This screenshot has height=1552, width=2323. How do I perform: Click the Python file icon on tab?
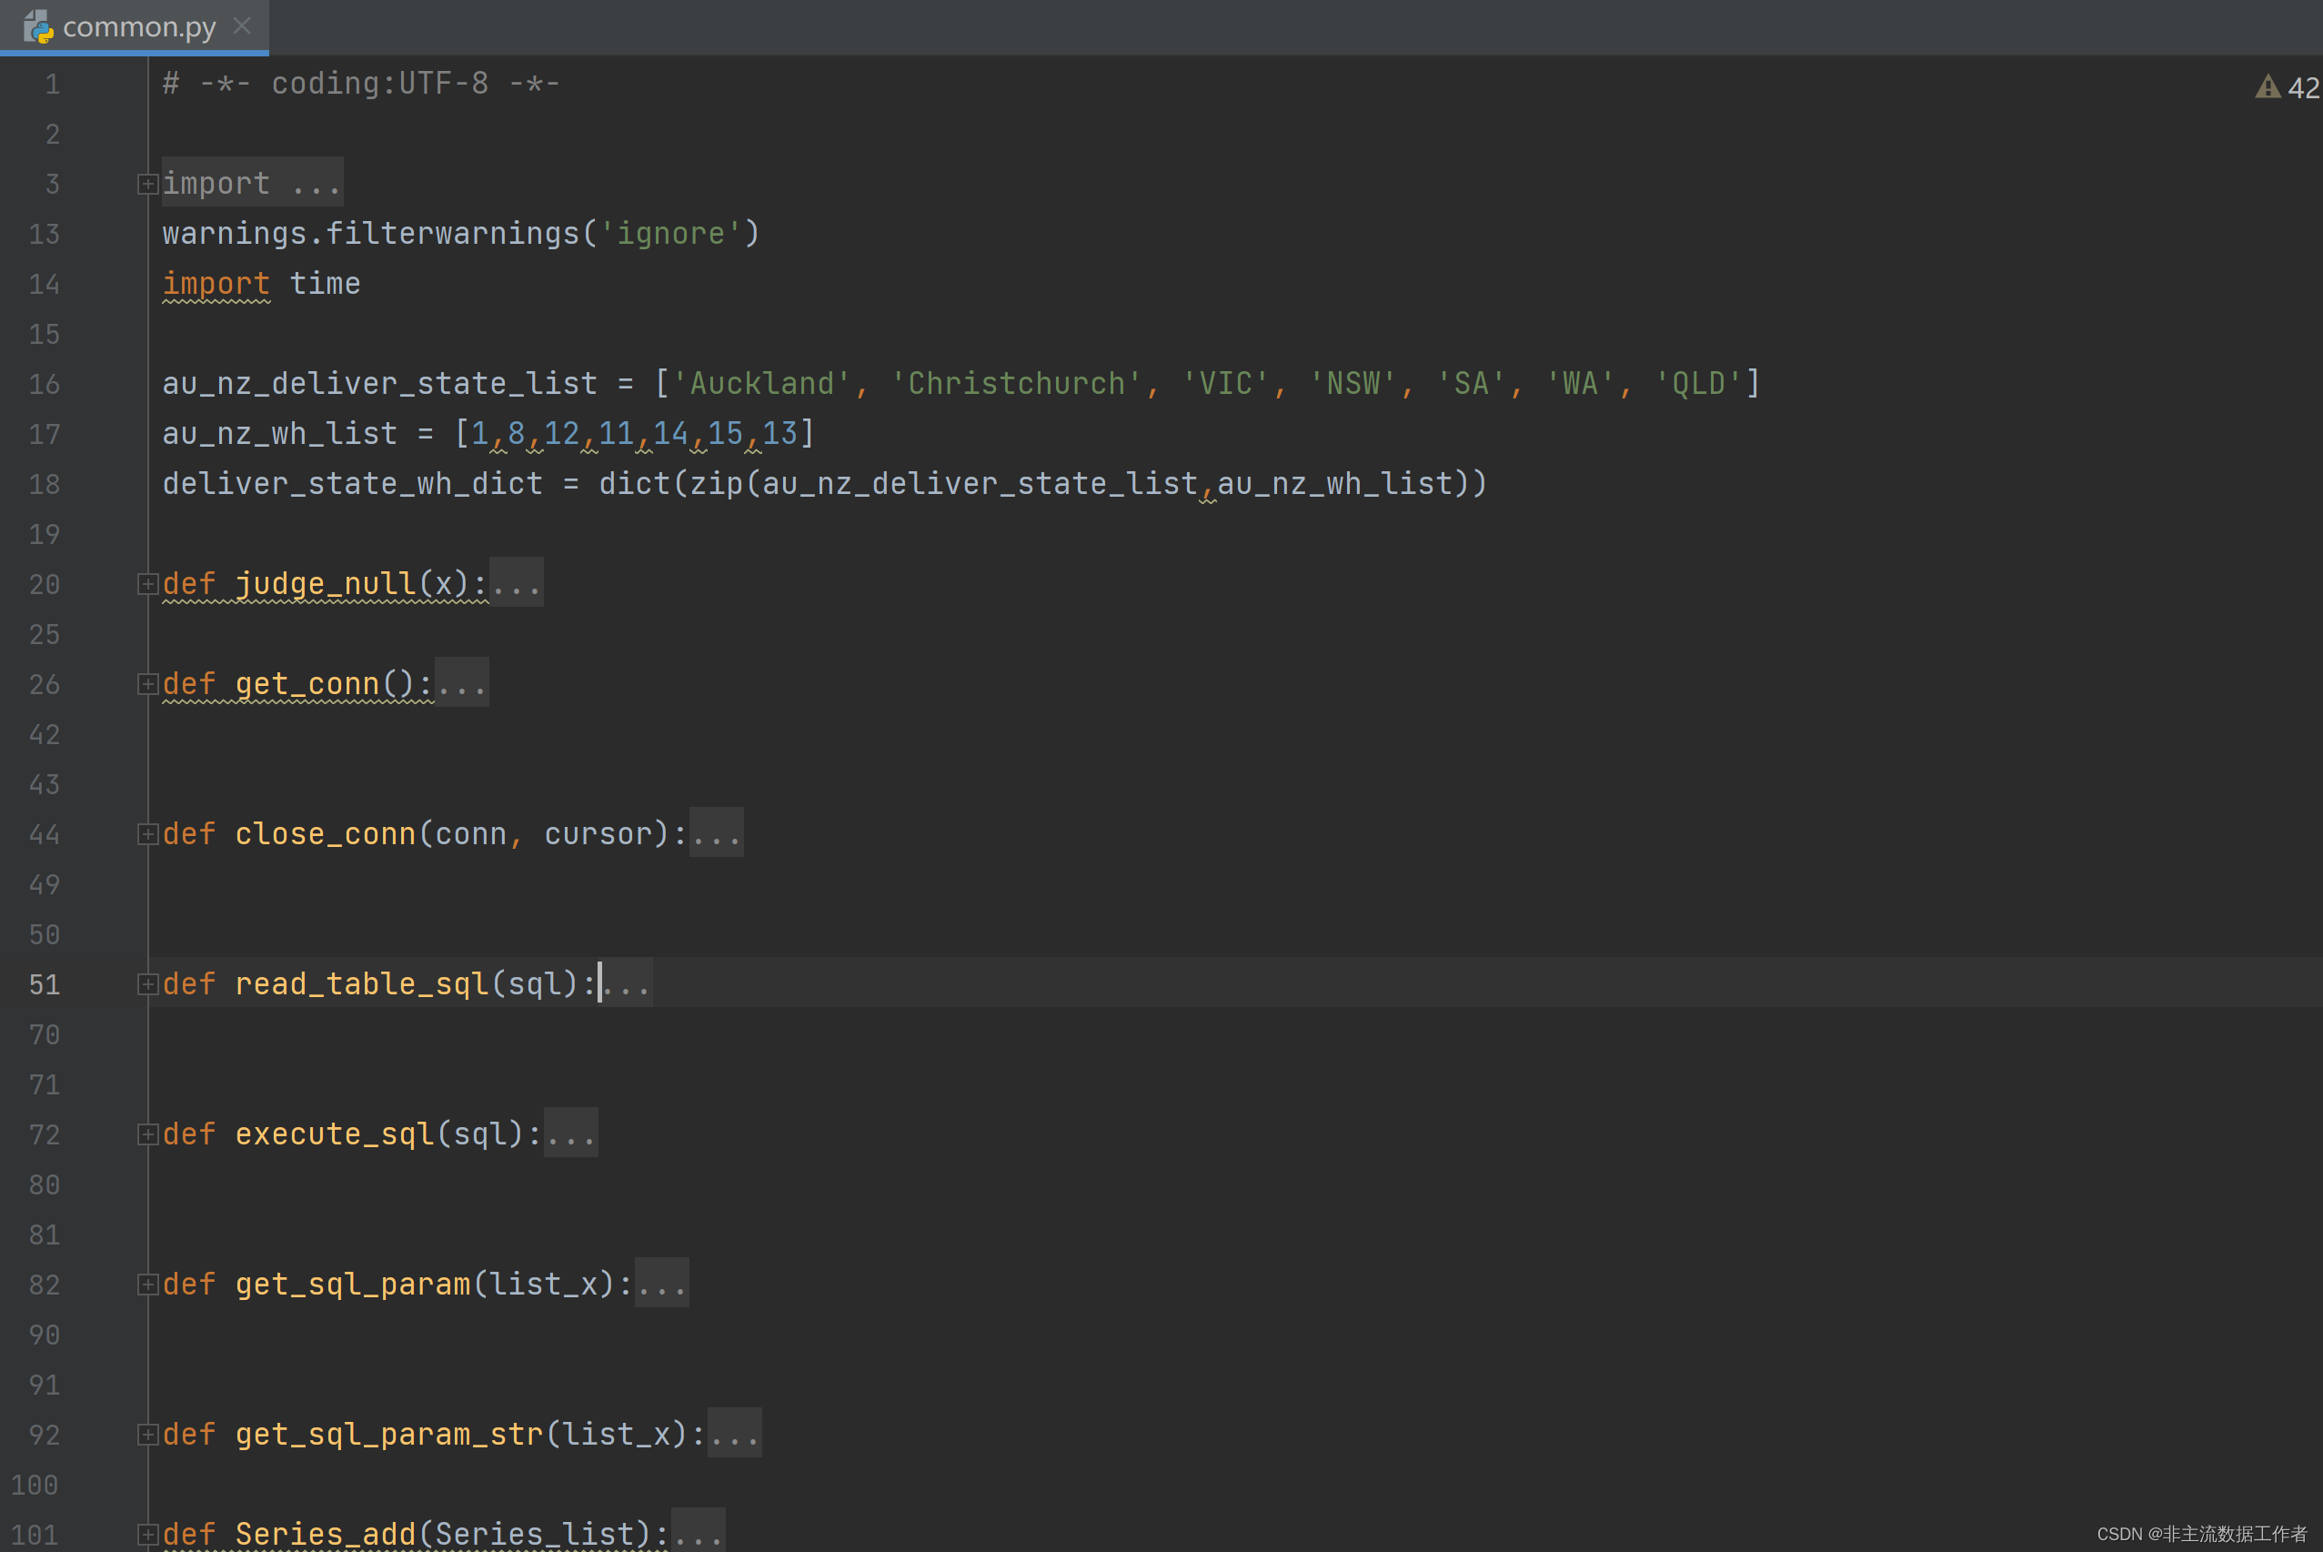pos(37,26)
